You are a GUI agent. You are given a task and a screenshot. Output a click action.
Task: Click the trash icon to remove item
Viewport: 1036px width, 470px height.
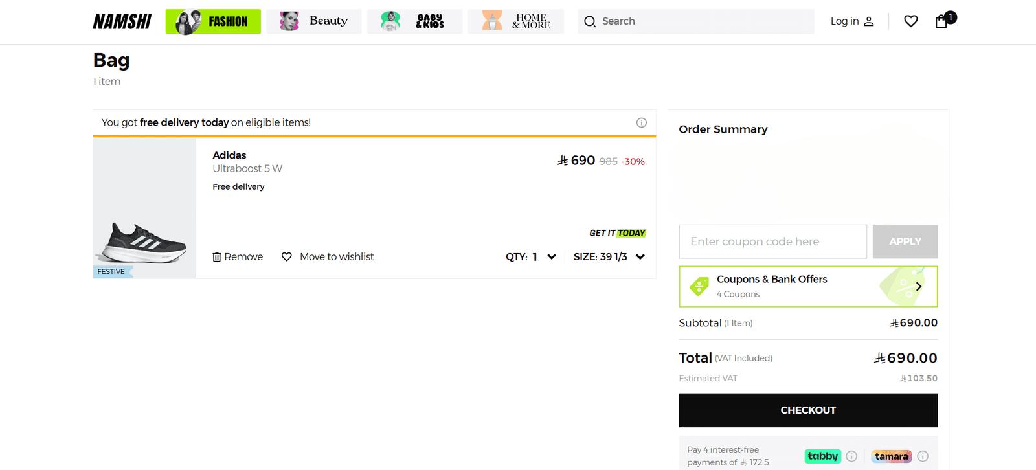point(217,257)
